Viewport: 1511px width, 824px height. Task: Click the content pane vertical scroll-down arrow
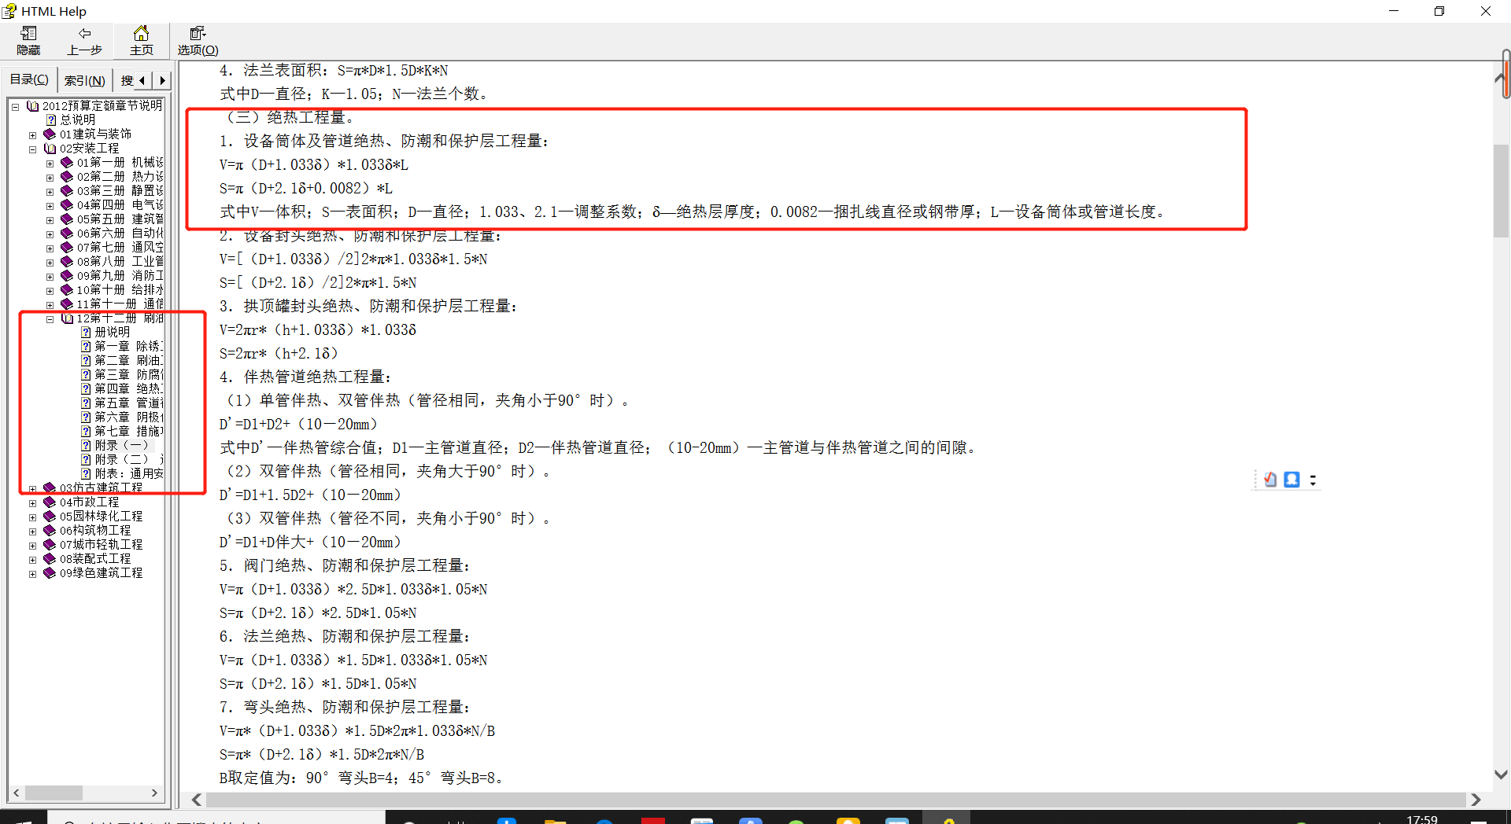tap(1501, 774)
